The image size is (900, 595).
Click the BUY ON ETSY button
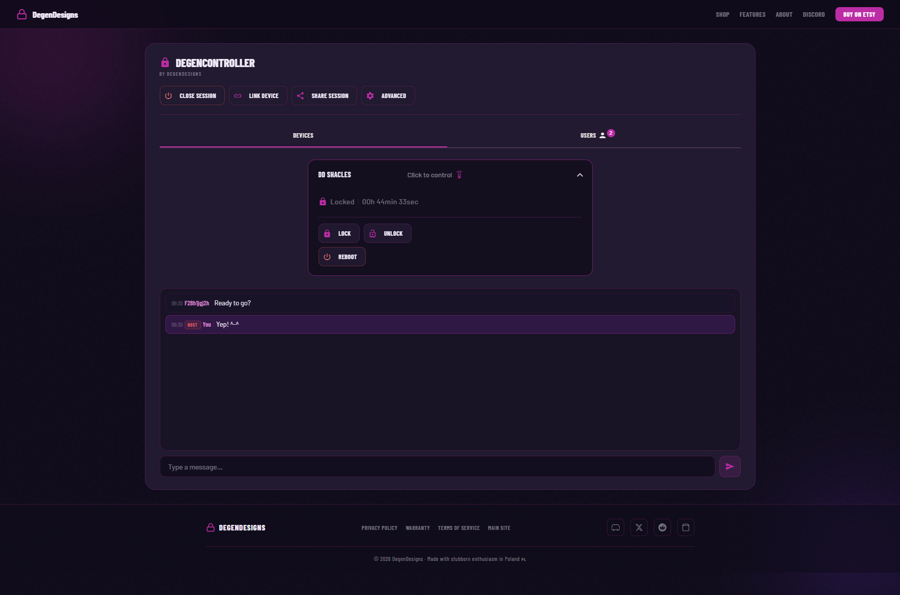(x=859, y=14)
